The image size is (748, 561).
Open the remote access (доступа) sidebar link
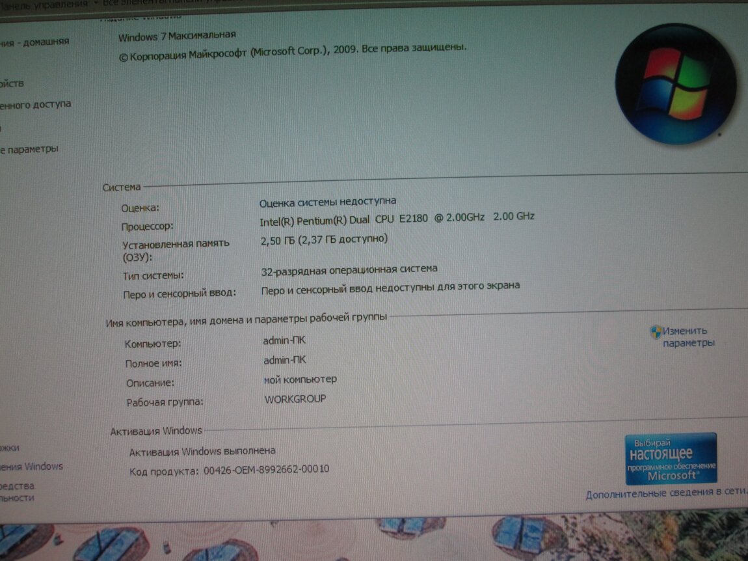[x=36, y=104]
